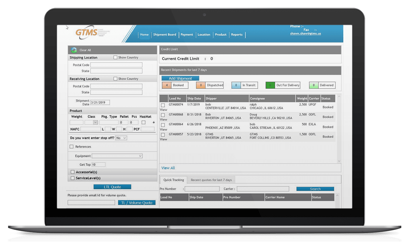Click the Add Shipment button

click(180, 78)
